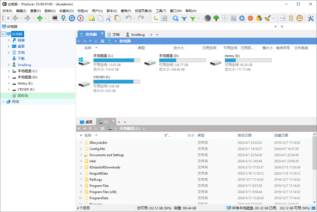Viewport: 317px width, 212px height.
Task: Expand the 本地磁盘 (C:) node in the tree
Action: (9, 71)
